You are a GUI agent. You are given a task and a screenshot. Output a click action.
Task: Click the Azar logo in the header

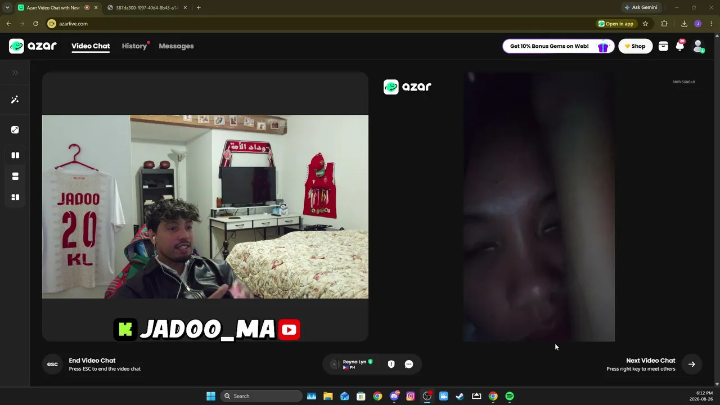pos(33,46)
